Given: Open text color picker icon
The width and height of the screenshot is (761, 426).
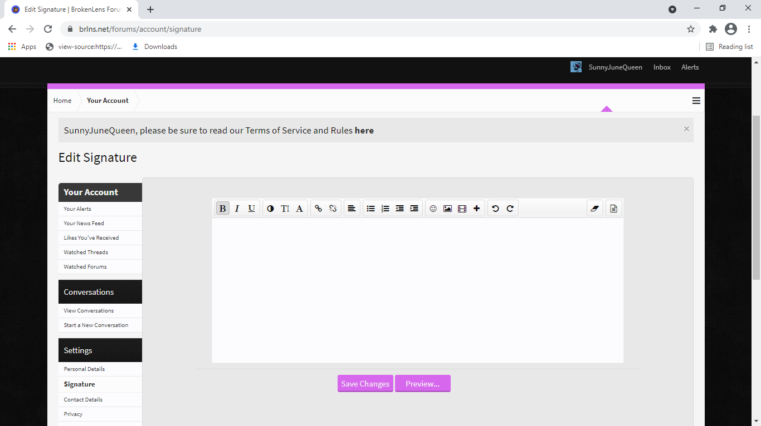Looking at the screenshot, I should tap(270, 209).
